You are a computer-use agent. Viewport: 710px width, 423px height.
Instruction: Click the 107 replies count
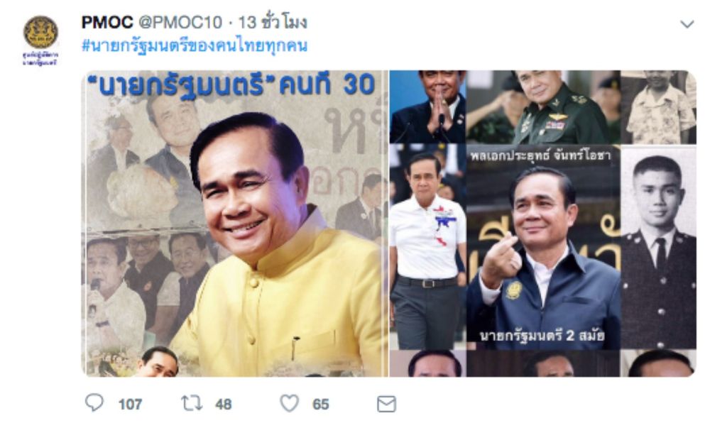point(131,404)
